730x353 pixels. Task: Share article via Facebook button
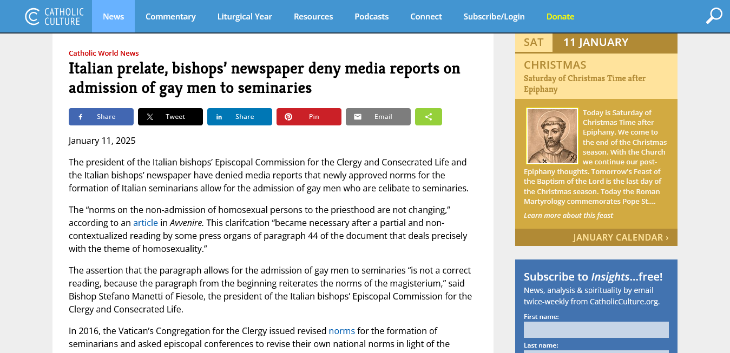pyautogui.click(x=101, y=117)
